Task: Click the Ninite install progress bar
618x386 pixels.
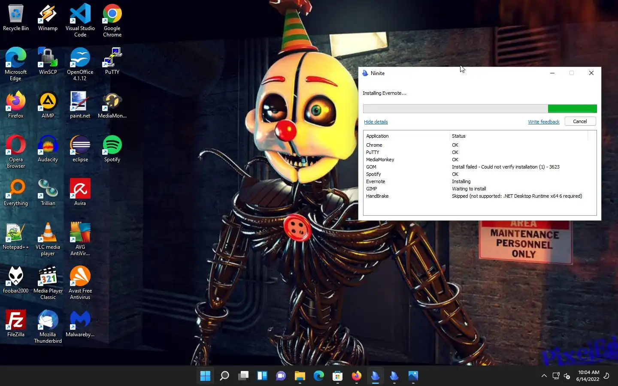Action: [480, 109]
